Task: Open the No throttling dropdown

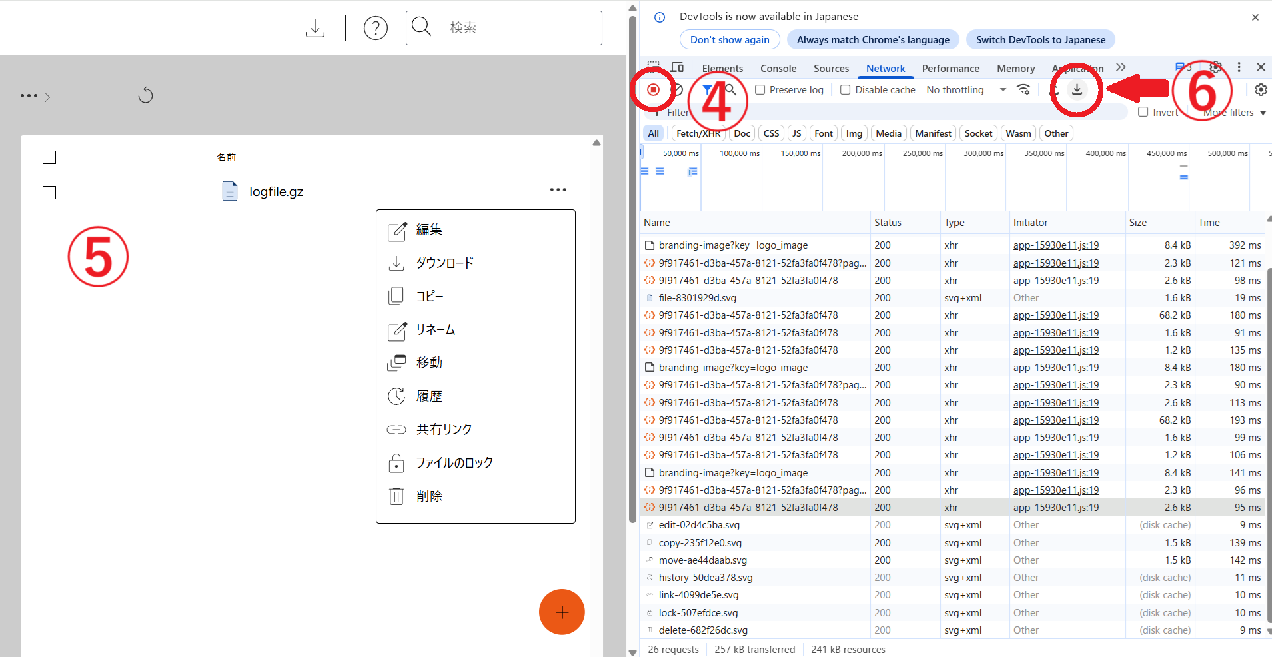Action: (x=965, y=90)
